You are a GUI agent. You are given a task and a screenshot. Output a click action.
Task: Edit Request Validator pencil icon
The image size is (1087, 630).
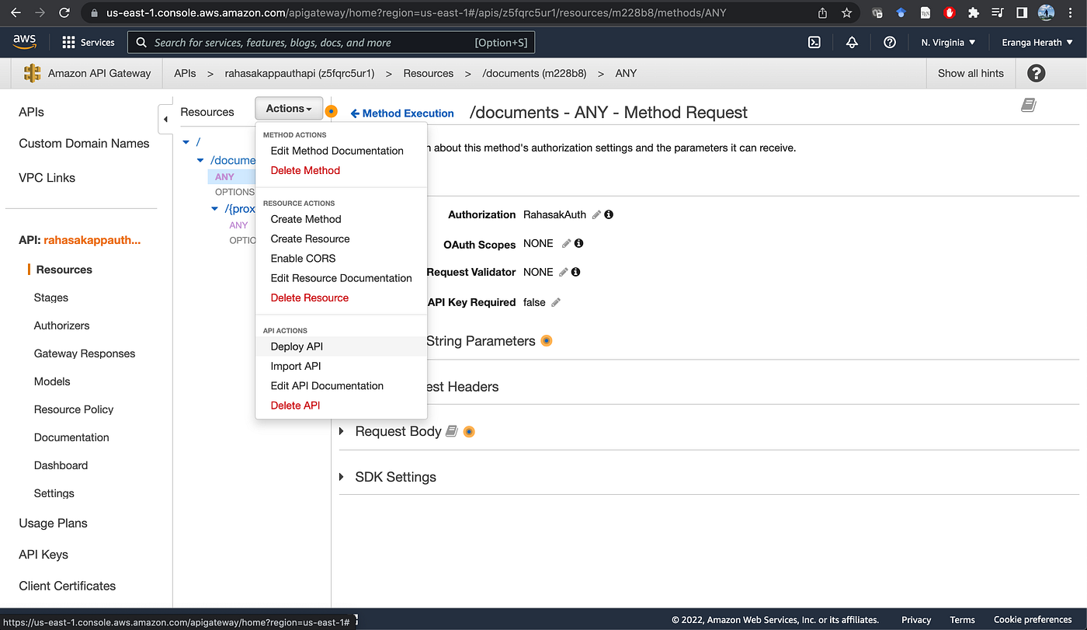pyautogui.click(x=564, y=272)
